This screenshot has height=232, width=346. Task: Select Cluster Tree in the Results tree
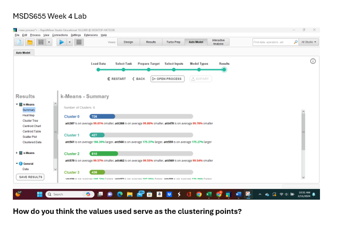30,121
